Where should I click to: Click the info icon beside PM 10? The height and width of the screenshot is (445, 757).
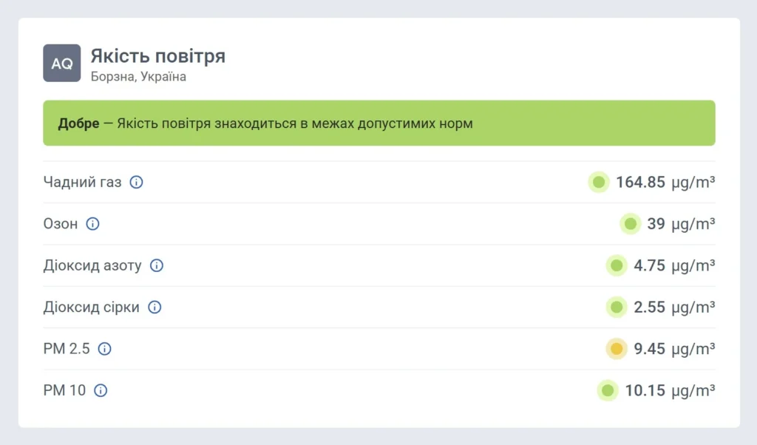pyautogui.click(x=101, y=390)
